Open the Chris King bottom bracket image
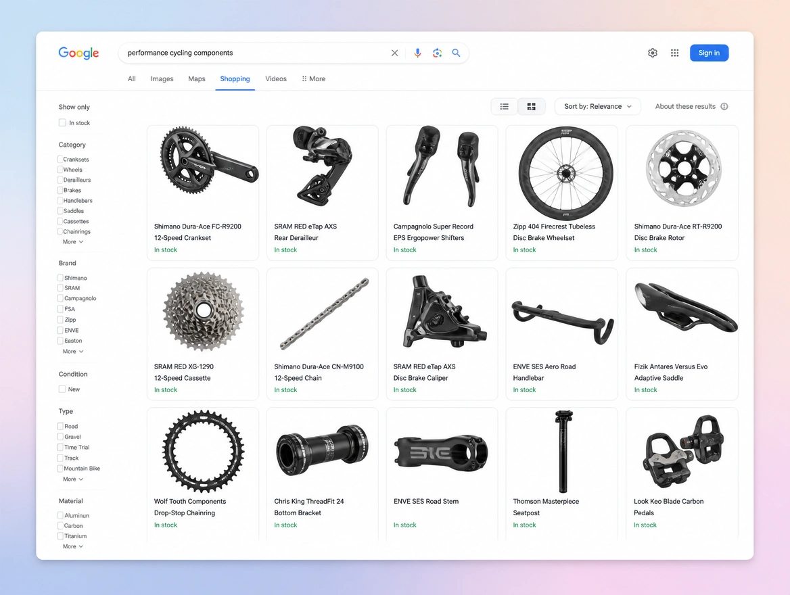Image resolution: width=790 pixels, height=595 pixels. (322, 452)
